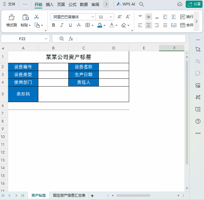This screenshot has width=204, height=200.
Task: Click the insert function fx icon
Action: coord(71,39)
